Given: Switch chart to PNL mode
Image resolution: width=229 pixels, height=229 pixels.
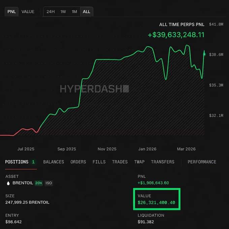Looking at the screenshot, I should (11, 11).
